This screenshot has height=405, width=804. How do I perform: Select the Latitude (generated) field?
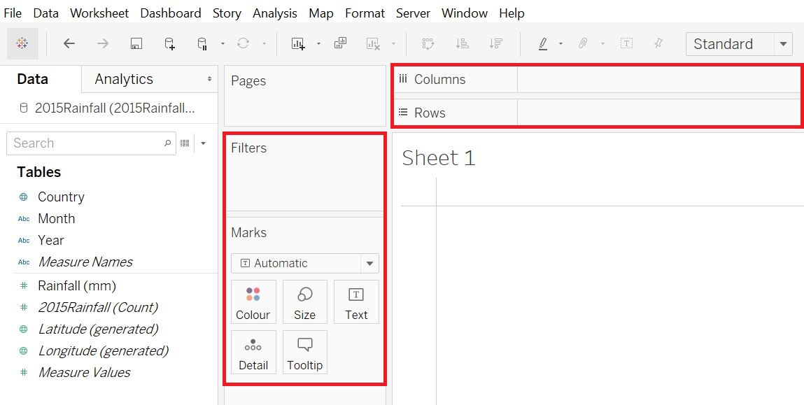98,329
